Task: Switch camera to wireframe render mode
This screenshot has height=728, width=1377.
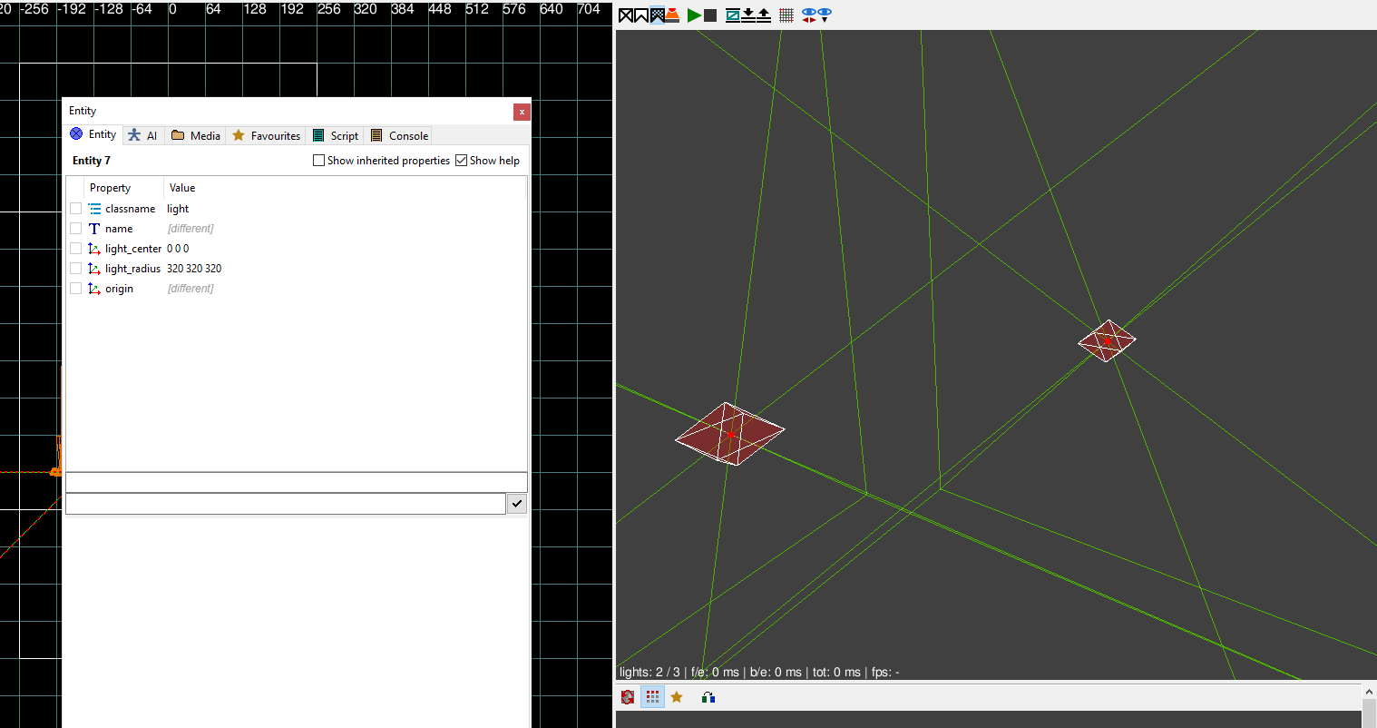Action: click(626, 15)
